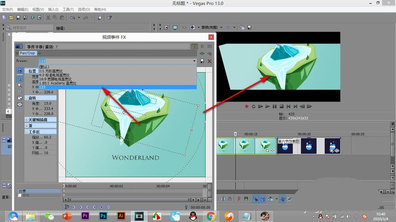
Task: Toggle Enable Snapping in Pan/Crop sidebar
Action: click(x=20, y=92)
